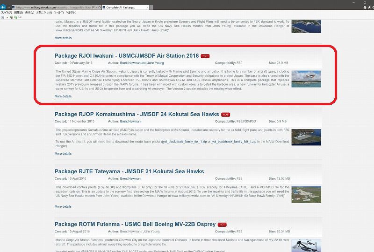Click More details under Maizuru package
374x252 pixels.
pos(63,38)
